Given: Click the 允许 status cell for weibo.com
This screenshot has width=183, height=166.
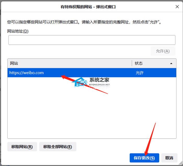Looking at the screenshot, I should pos(140,73).
